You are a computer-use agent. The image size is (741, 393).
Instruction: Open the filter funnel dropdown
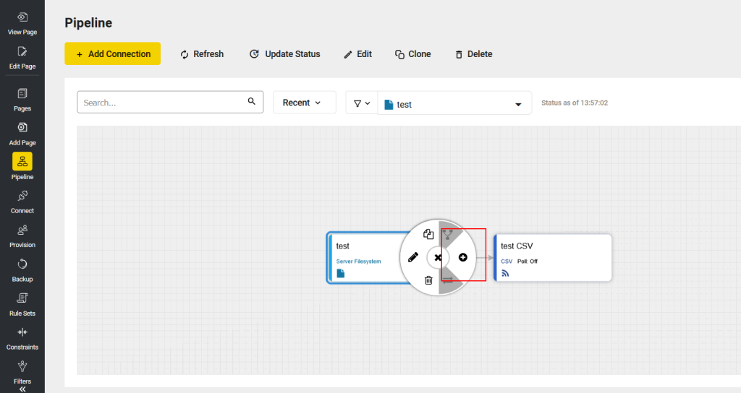tap(362, 103)
